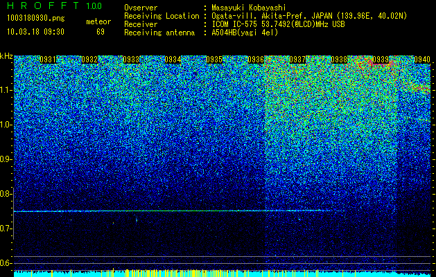Click the HROFFT 1.0.0 title text
Viewport: 436px width, 277px height.
pyautogui.click(x=55, y=6)
